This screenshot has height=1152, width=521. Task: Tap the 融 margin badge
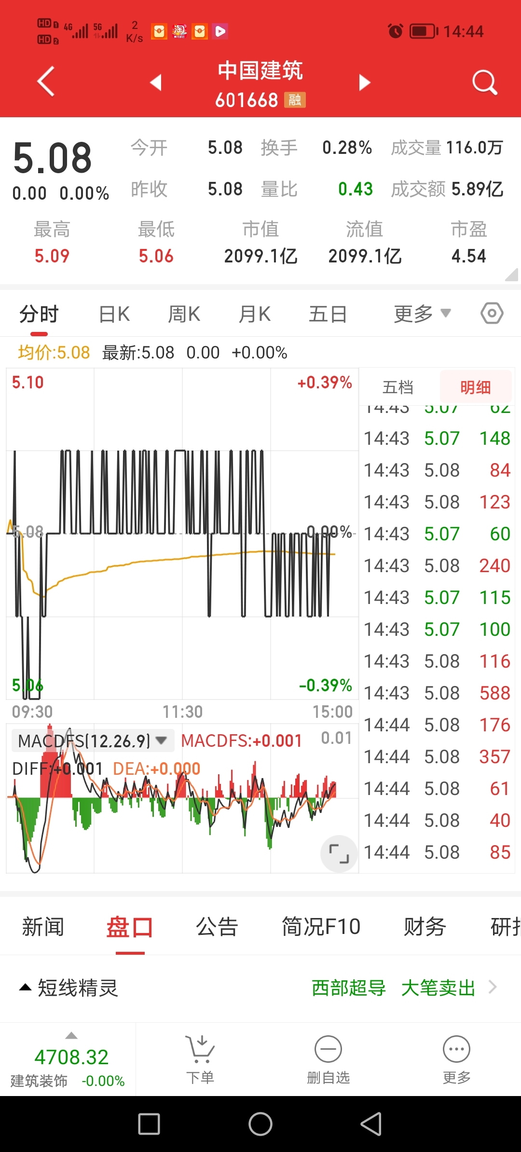click(x=295, y=100)
